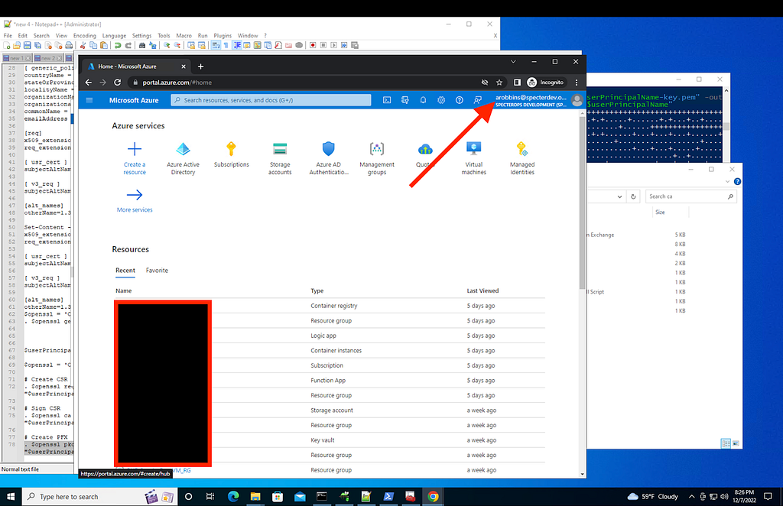This screenshot has width=783, height=506.
Task: Open Microsoft Edge from the taskbar
Action: tap(233, 497)
